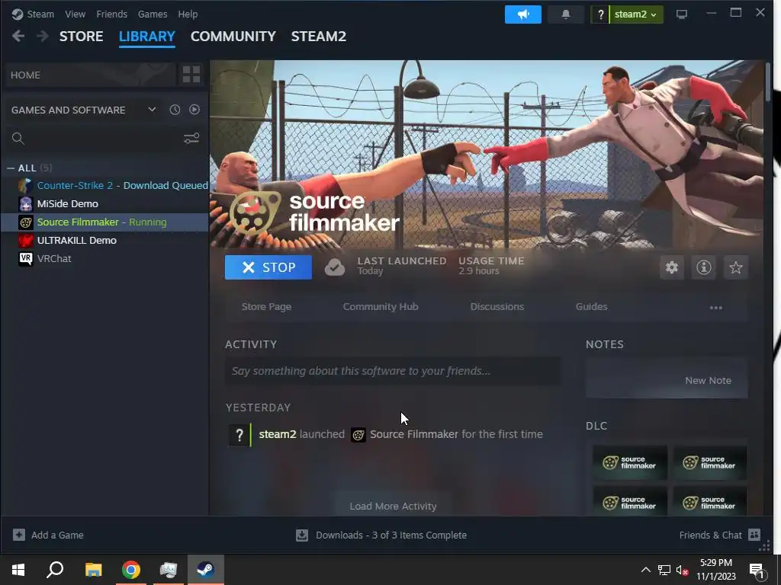Image resolution: width=781 pixels, height=585 pixels.
Task: Open the top-right DLC thumbnail
Action: coord(710,462)
